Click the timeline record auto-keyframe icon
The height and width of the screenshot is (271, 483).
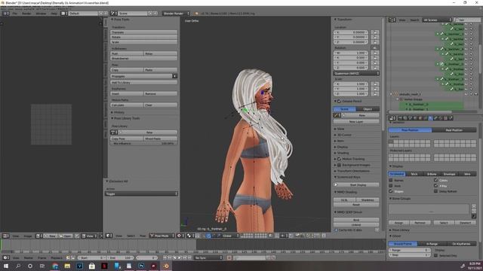pos(229,257)
